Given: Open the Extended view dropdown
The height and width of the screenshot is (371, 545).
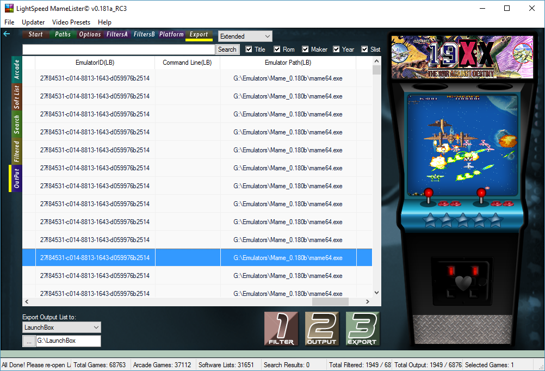Looking at the screenshot, I should [245, 36].
